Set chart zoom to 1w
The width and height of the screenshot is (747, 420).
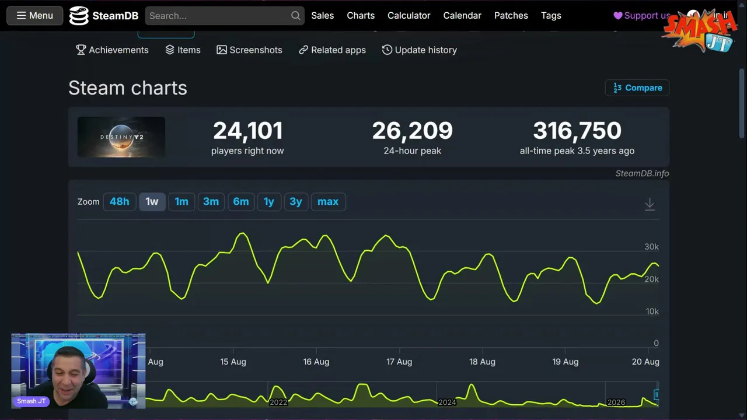152,202
